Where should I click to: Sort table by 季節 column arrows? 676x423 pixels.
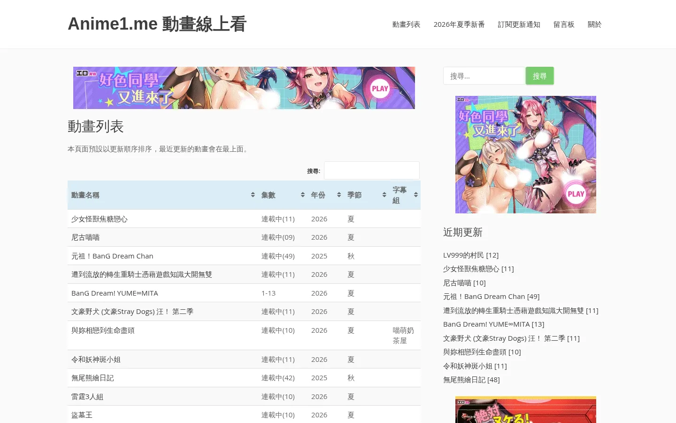coord(384,195)
